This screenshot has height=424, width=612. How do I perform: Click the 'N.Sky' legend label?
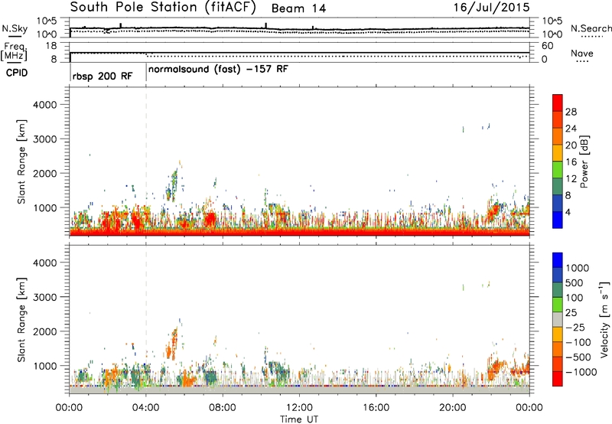(x=15, y=28)
